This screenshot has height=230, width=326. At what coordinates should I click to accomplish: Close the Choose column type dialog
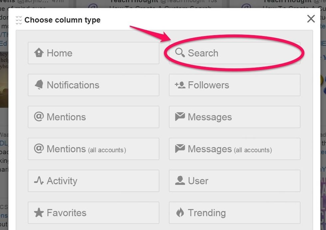pos(311,19)
